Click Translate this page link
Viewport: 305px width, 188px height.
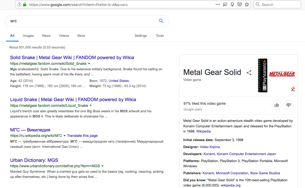(82, 136)
